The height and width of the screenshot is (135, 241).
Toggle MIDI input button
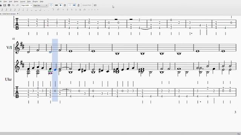tap(51, 5)
